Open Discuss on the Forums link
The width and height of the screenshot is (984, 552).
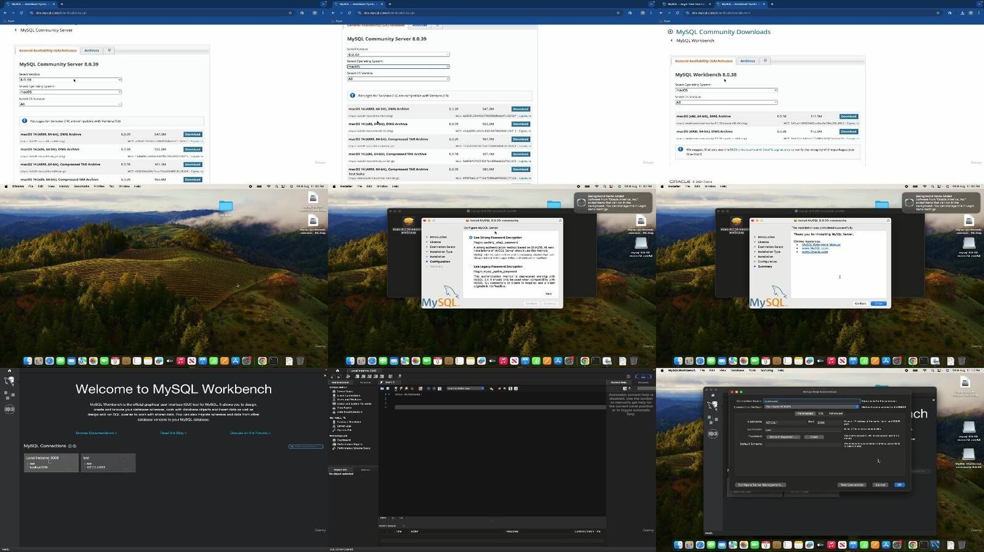click(x=250, y=433)
